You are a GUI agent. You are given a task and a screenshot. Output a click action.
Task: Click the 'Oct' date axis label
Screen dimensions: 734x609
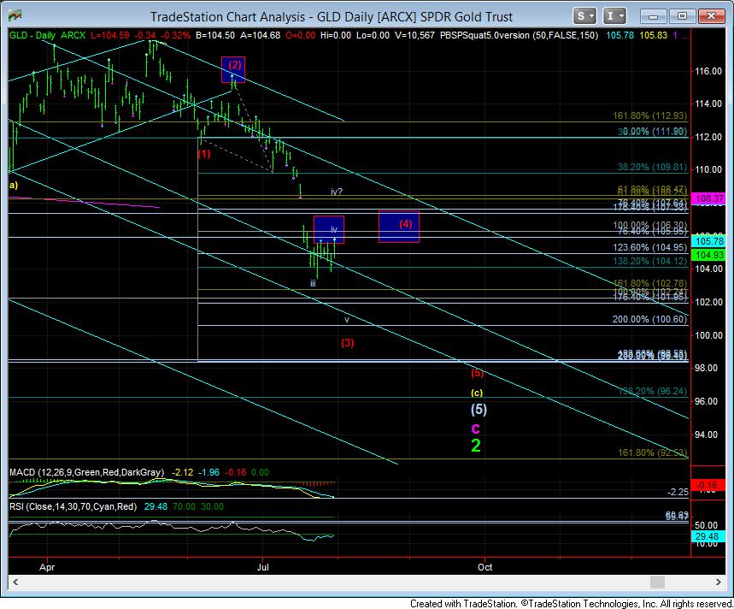[485, 567]
